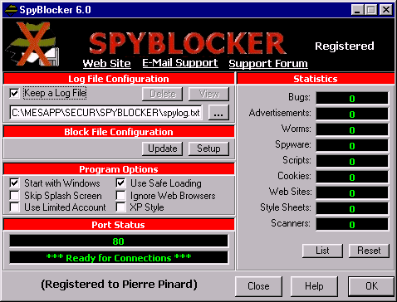The image size is (397, 302).
Task: Click the View log file button
Action: pyautogui.click(x=208, y=94)
